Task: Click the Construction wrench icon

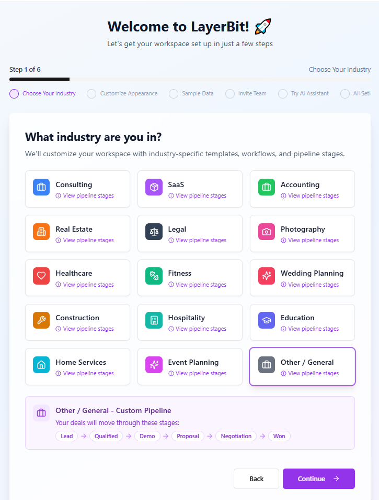Action: point(41,320)
